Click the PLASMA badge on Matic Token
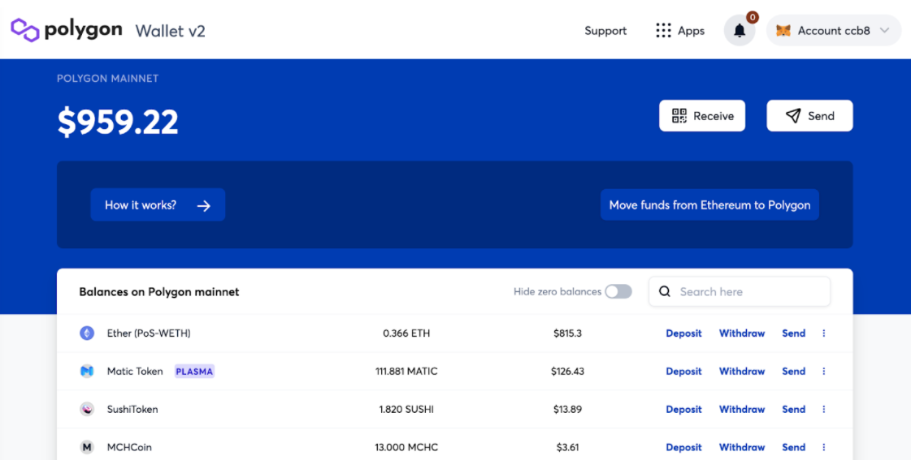Viewport: 911px width, 460px height. pos(194,372)
